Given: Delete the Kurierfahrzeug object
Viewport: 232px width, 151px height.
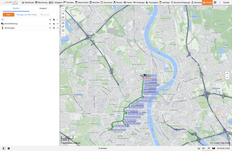Looking at the screenshot, I should pyautogui.click(x=57, y=24).
